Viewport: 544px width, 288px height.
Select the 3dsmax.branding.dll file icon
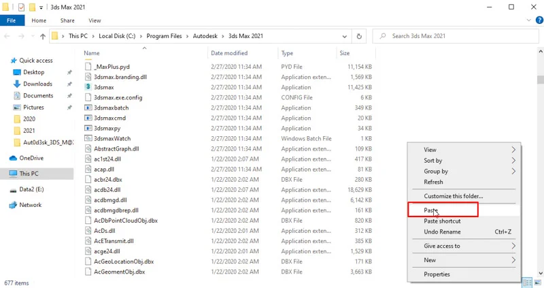pos(88,77)
